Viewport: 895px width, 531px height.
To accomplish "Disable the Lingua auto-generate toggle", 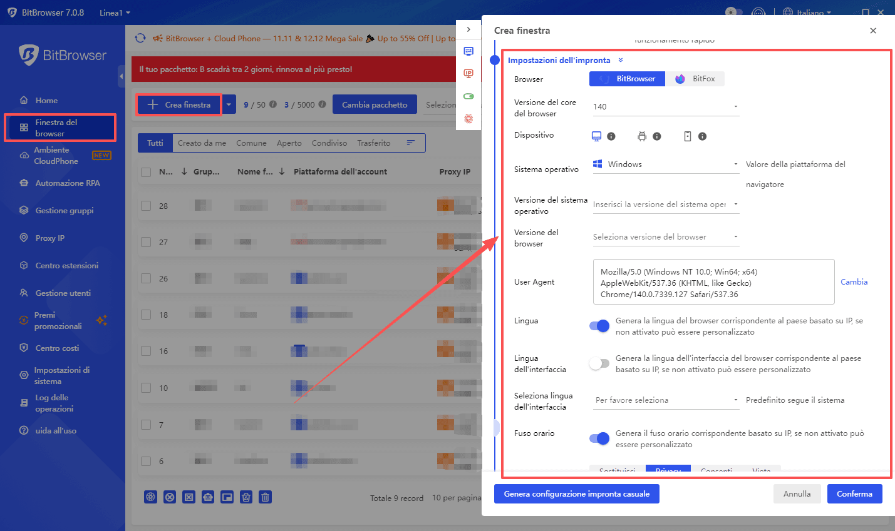I will [599, 326].
